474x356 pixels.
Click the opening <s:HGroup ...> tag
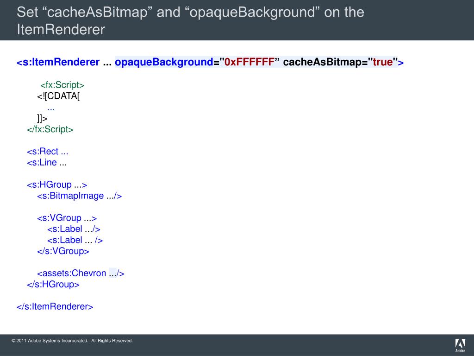click(x=57, y=184)
